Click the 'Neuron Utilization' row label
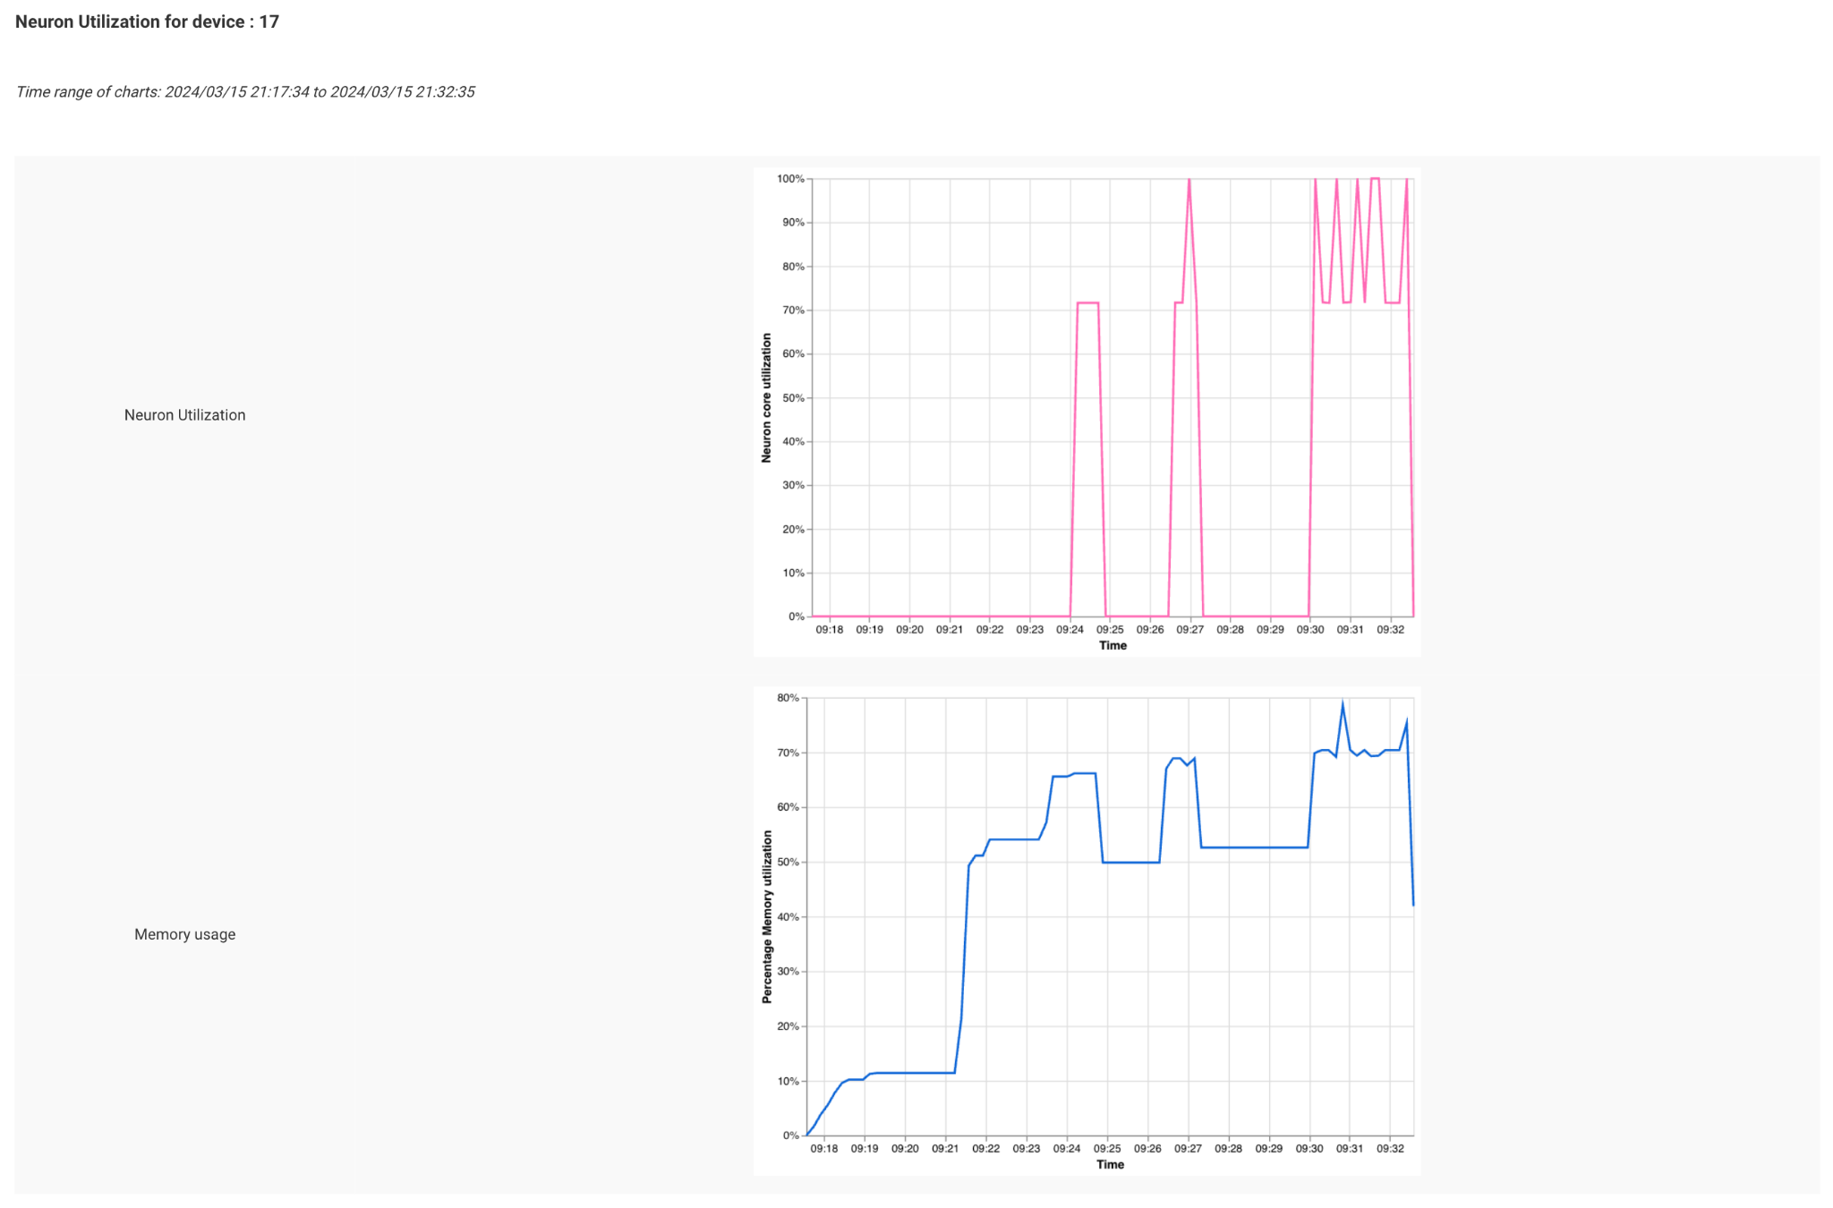Image resolution: width=1833 pixels, height=1208 pixels. [184, 414]
